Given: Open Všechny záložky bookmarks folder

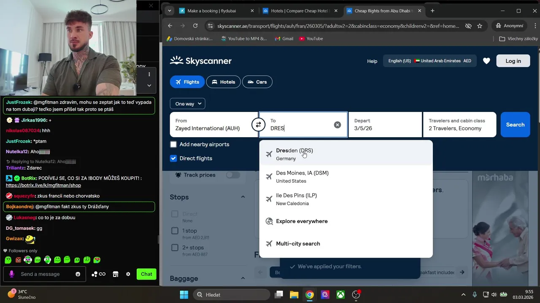Looking at the screenshot, I should pos(518,38).
